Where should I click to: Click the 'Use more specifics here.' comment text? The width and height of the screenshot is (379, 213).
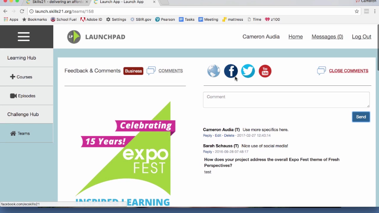pos(265,130)
